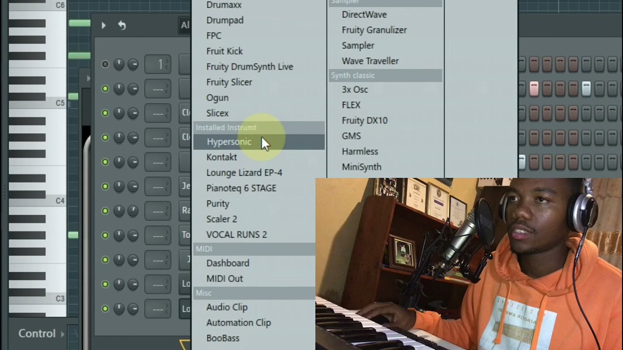623x350 pixels.
Task: Insert the Hypersonic instrument
Action: coord(259,142)
